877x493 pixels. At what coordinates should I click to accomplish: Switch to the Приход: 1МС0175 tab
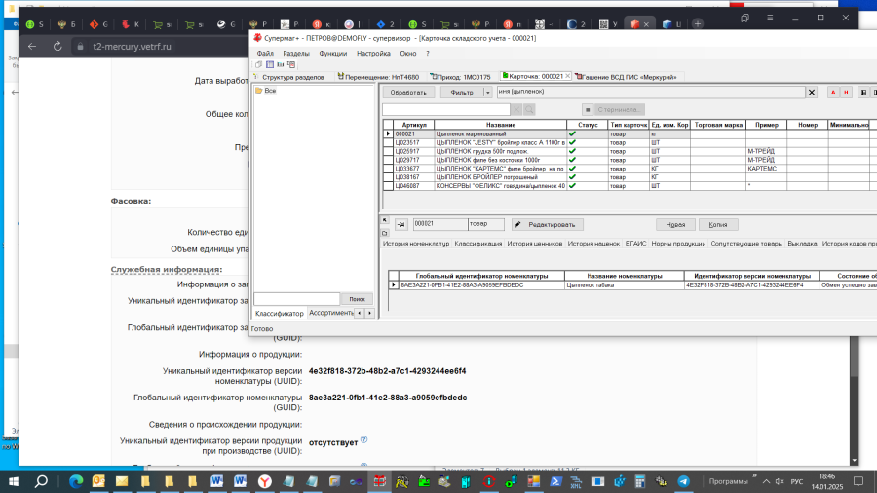pos(461,77)
